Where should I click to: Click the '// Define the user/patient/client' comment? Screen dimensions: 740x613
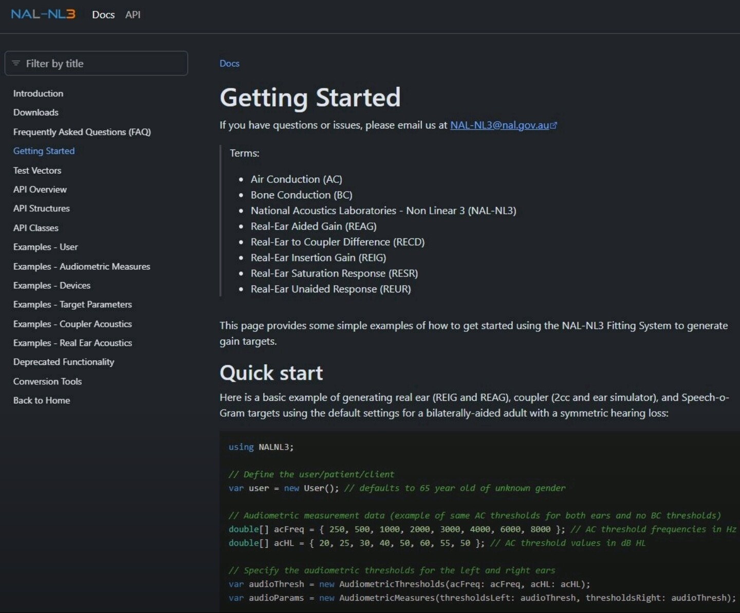coord(311,474)
